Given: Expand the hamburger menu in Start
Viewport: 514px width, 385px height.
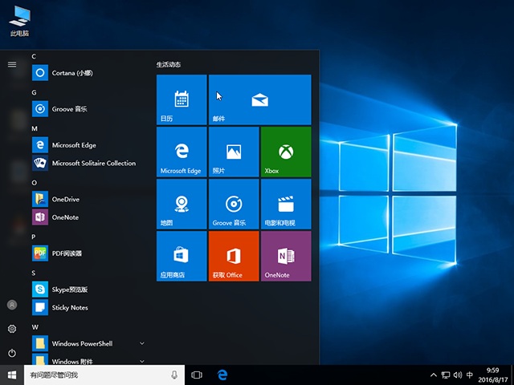Looking at the screenshot, I should point(12,64).
